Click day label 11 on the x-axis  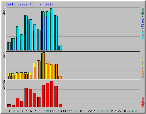(x=51, y=111)
